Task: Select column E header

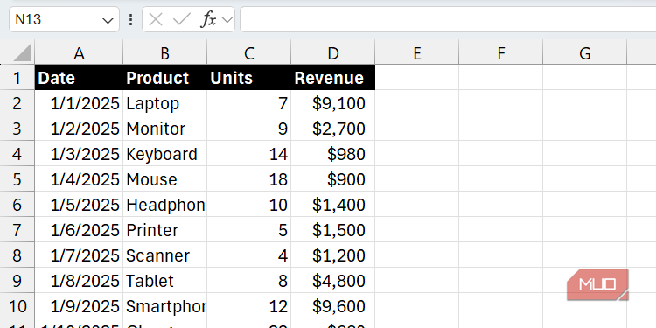Action: pos(417,52)
